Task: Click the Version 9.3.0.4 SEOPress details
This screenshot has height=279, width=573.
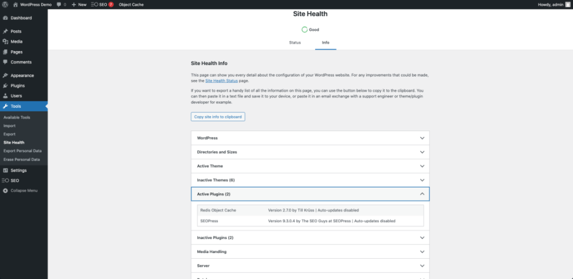Action: point(332,221)
